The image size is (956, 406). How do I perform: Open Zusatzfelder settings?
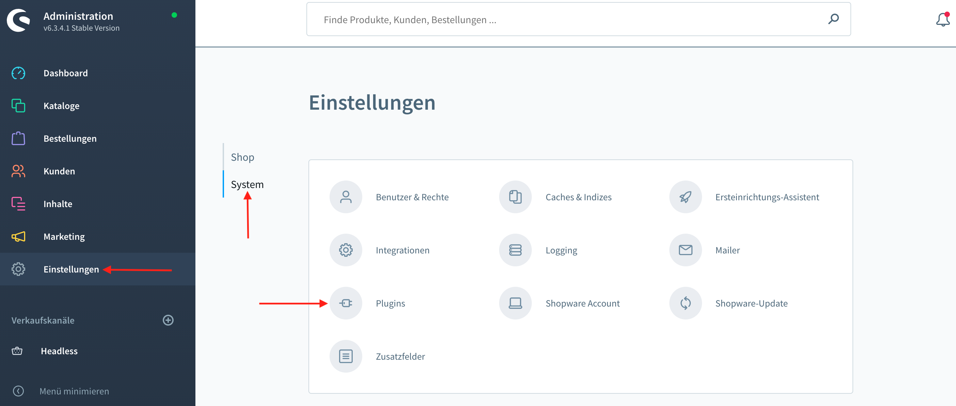(x=400, y=356)
